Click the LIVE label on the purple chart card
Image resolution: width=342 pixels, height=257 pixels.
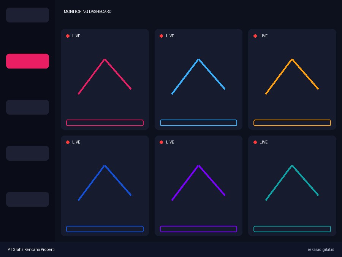point(170,142)
